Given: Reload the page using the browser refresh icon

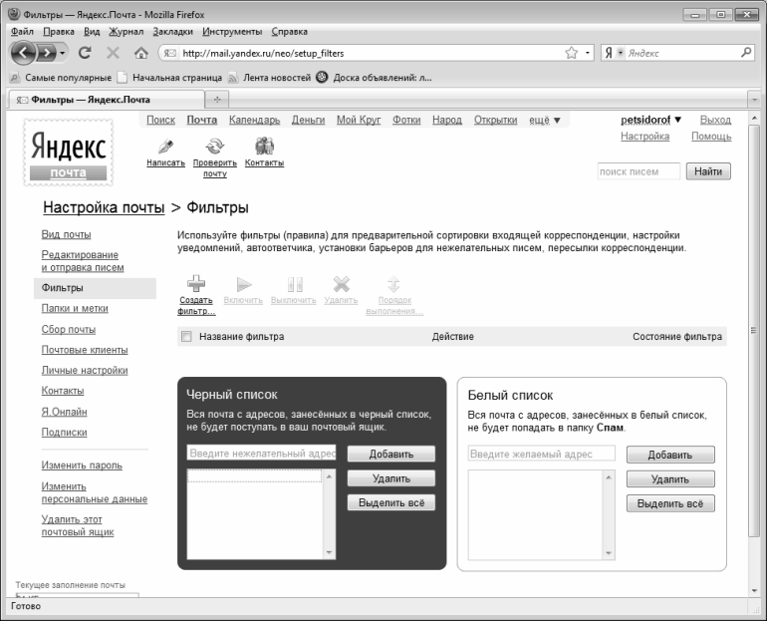Looking at the screenshot, I should tap(85, 53).
